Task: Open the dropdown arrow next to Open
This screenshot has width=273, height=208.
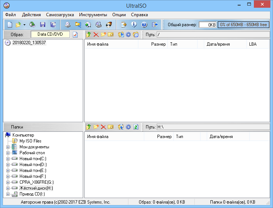Action: [x=24, y=25]
